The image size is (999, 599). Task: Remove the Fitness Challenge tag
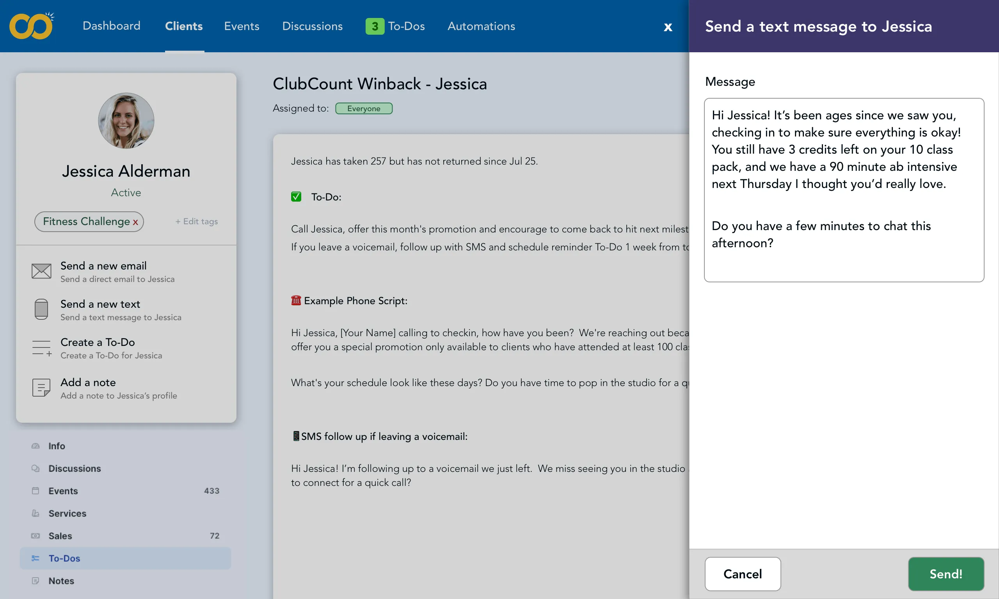pos(135,222)
